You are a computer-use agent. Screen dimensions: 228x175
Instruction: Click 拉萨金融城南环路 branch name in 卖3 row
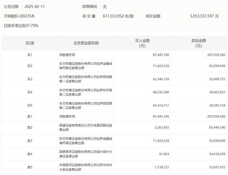[x=86, y=141]
